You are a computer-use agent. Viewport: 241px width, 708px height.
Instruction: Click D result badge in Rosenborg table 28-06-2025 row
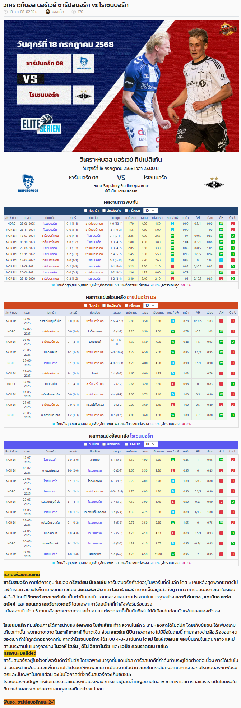172,481
